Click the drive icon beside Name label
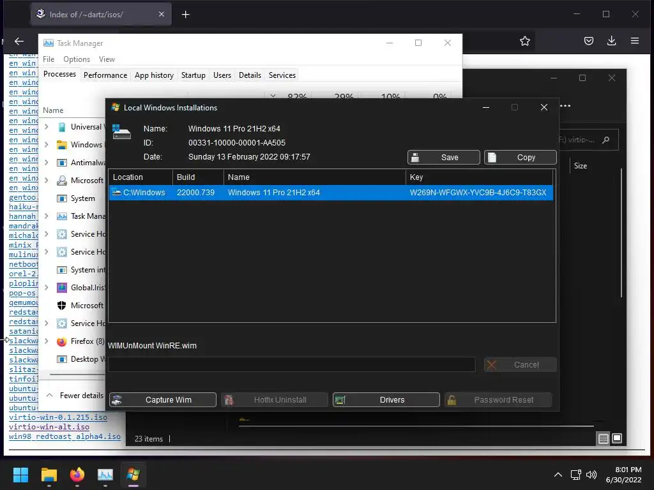Screen dimensions: 654x490 [121, 131]
